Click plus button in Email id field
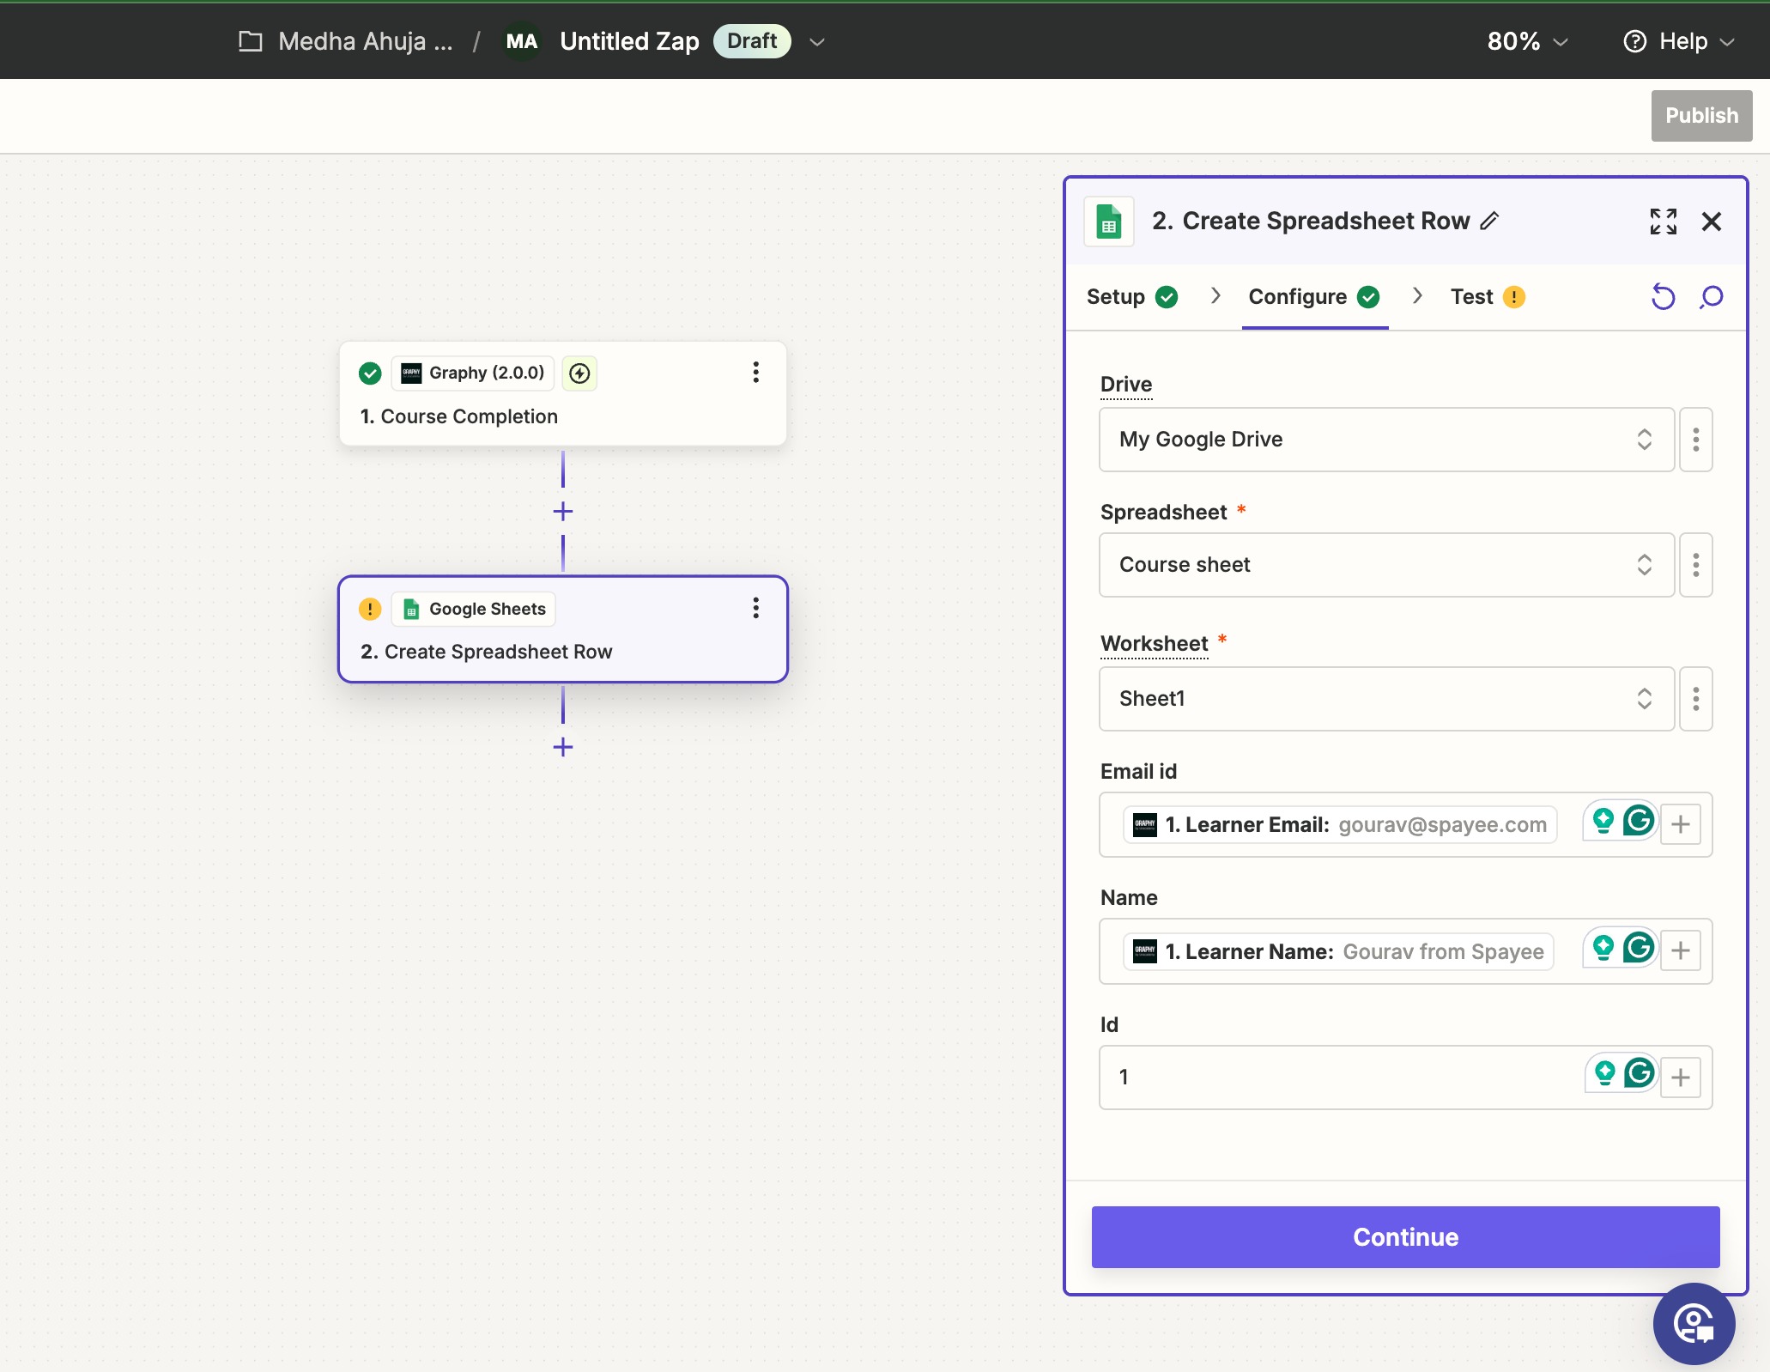This screenshot has height=1372, width=1770. pos(1680,824)
